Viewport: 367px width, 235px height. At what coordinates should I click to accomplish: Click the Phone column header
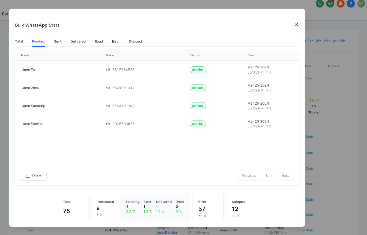[110, 55]
